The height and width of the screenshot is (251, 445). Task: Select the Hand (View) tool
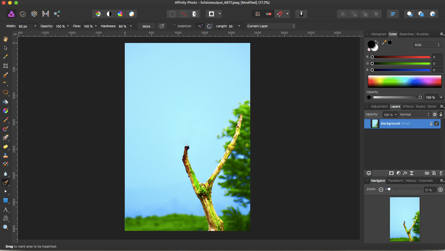[x=5, y=39]
